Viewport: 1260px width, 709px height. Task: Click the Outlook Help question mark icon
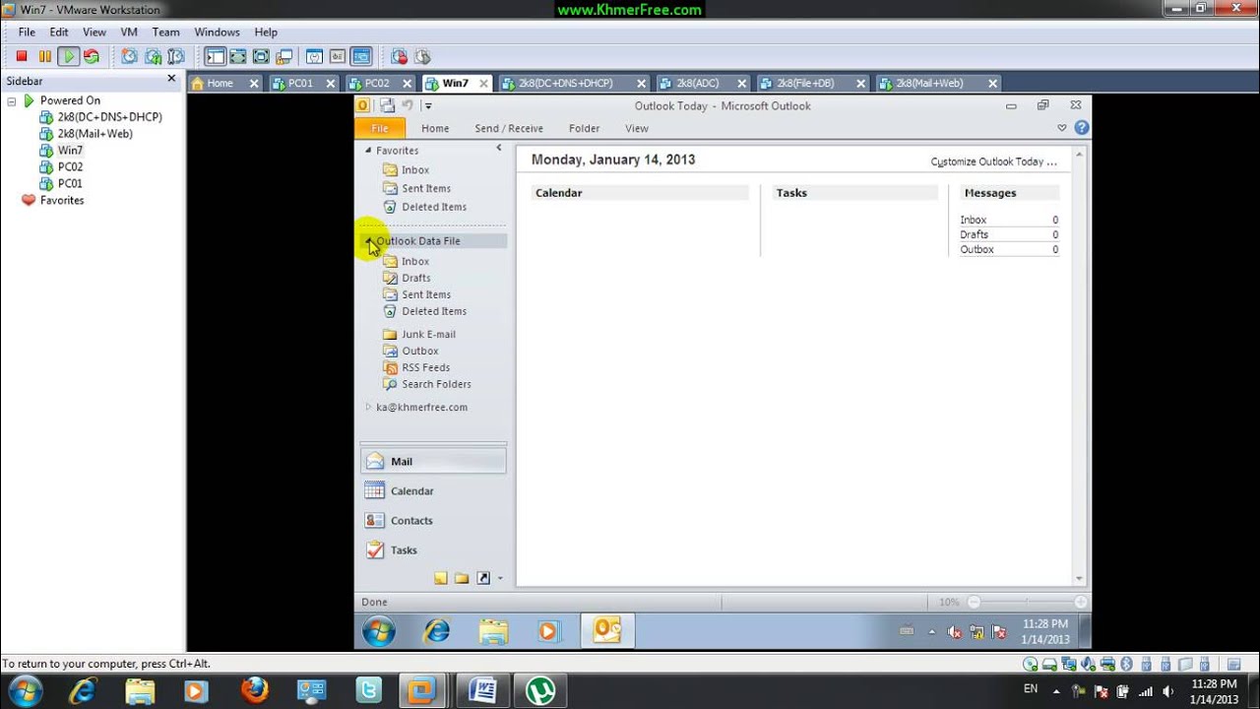[x=1081, y=128]
